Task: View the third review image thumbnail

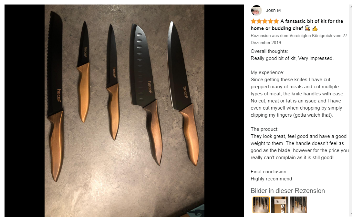Action: (298, 205)
